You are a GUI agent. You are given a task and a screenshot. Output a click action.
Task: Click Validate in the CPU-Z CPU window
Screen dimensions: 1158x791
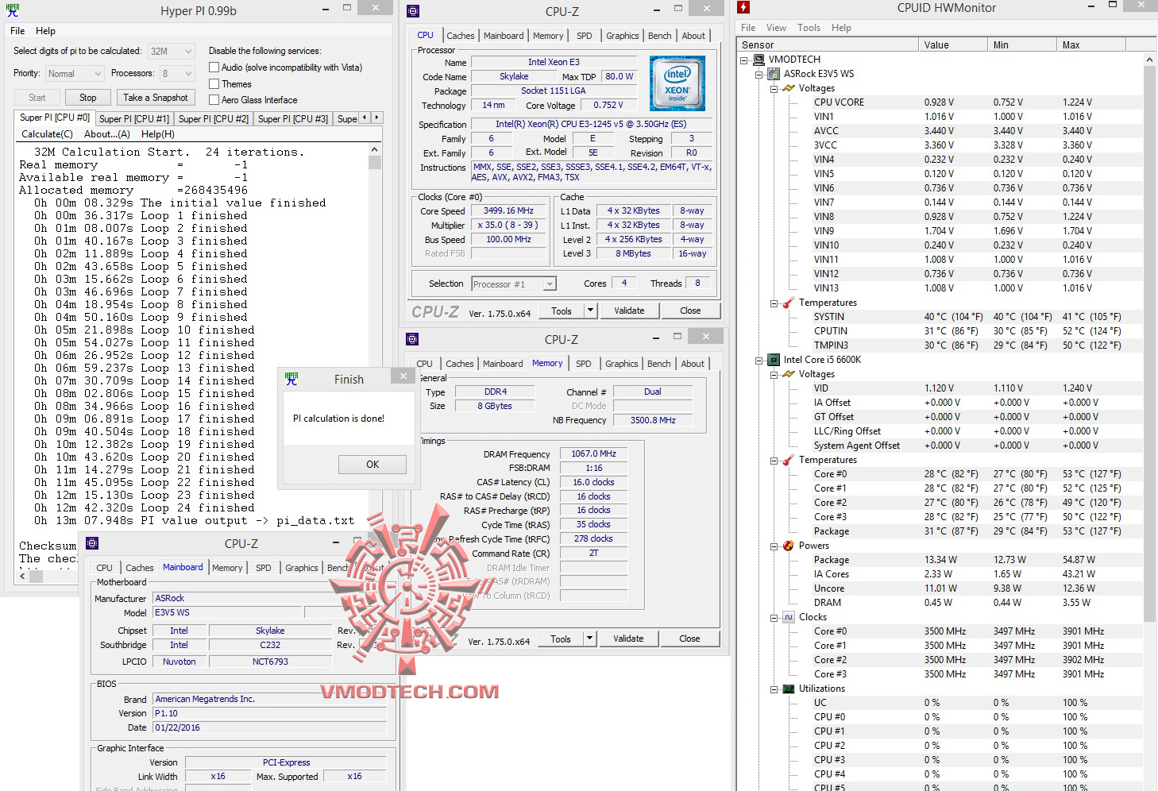[629, 311]
